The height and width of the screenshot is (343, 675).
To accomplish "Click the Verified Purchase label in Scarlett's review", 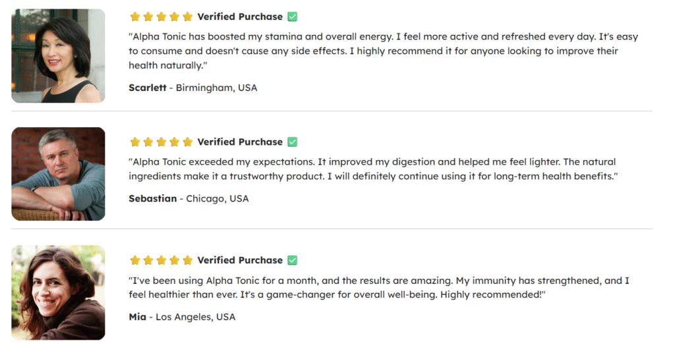I will tap(240, 16).
